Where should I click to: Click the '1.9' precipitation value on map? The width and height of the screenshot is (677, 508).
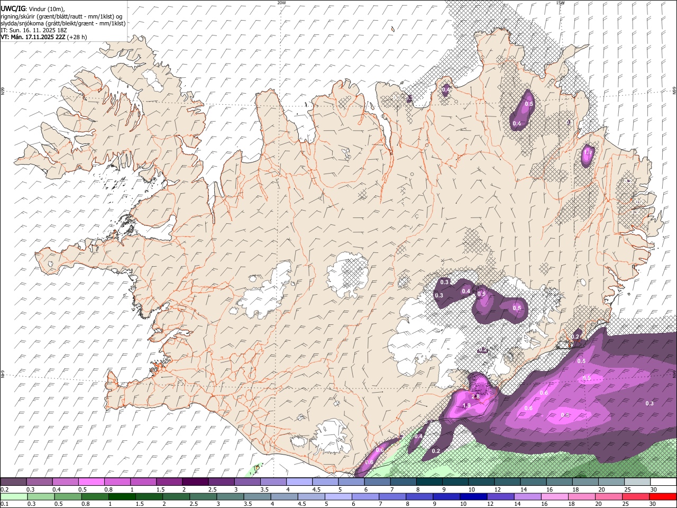pos(466,405)
